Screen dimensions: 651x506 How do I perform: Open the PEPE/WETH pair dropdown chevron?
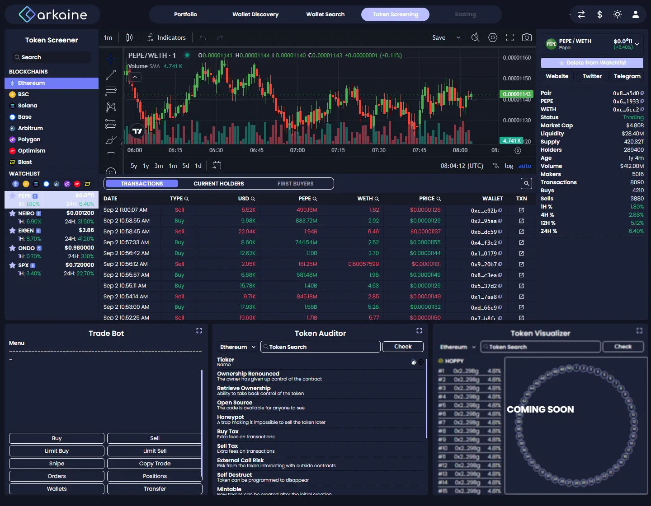pos(637,44)
